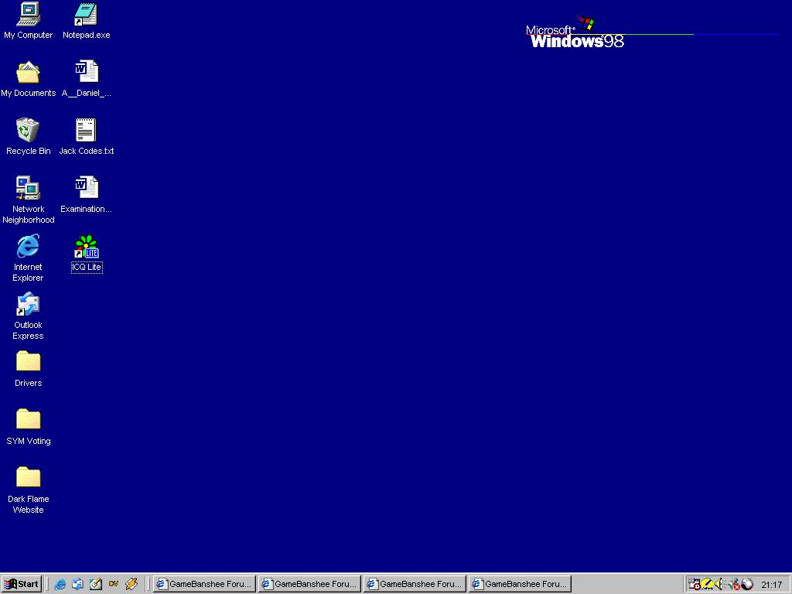Viewport: 792px width, 594px height.
Task: Click the Show Desktop Quick Launch icon
Action: 95,585
